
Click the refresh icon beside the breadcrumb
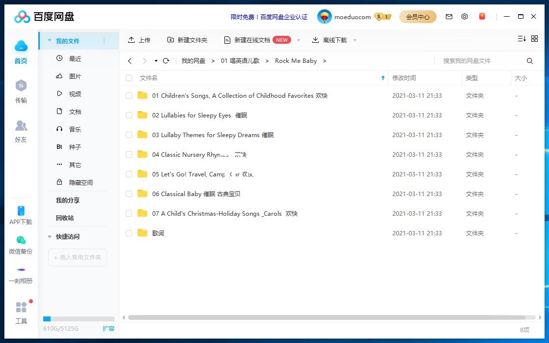pyautogui.click(x=166, y=61)
